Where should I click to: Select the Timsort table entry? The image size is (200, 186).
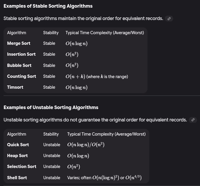[15, 87]
